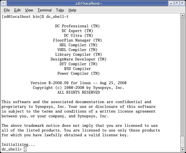Click the vertical scrollbar thumb
The width and height of the screenshot is (186, 153).
(182, 142)
